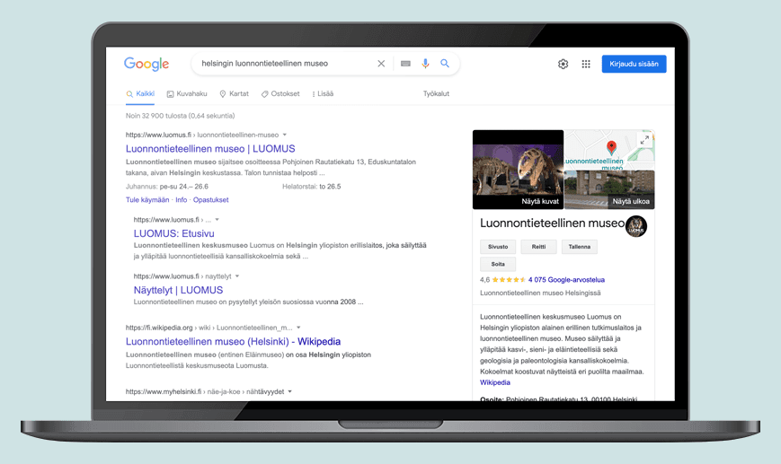The width and height of the screenshot is (781, 464).
Task: Click the Luonnontieteellinen museo knowledge panel title
Action: (552, 223)
